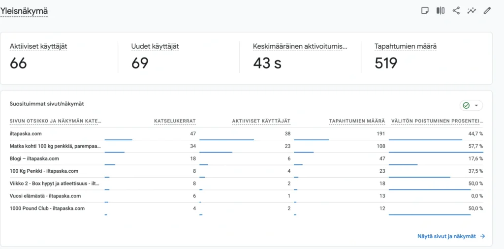Screen dimensions: 504x249
Task: Click the 519 event count value
Action: click(386, 63)
